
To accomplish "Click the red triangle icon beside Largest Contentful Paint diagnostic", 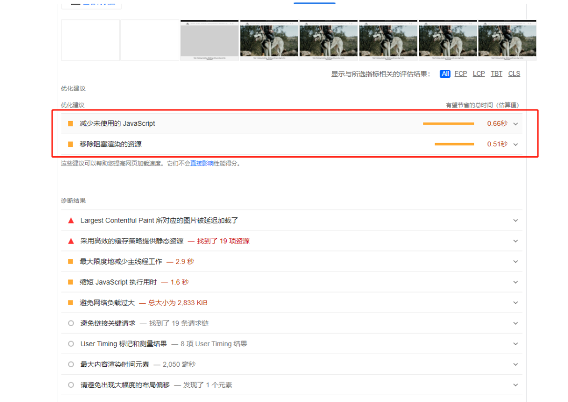I will tap(70, 220).
